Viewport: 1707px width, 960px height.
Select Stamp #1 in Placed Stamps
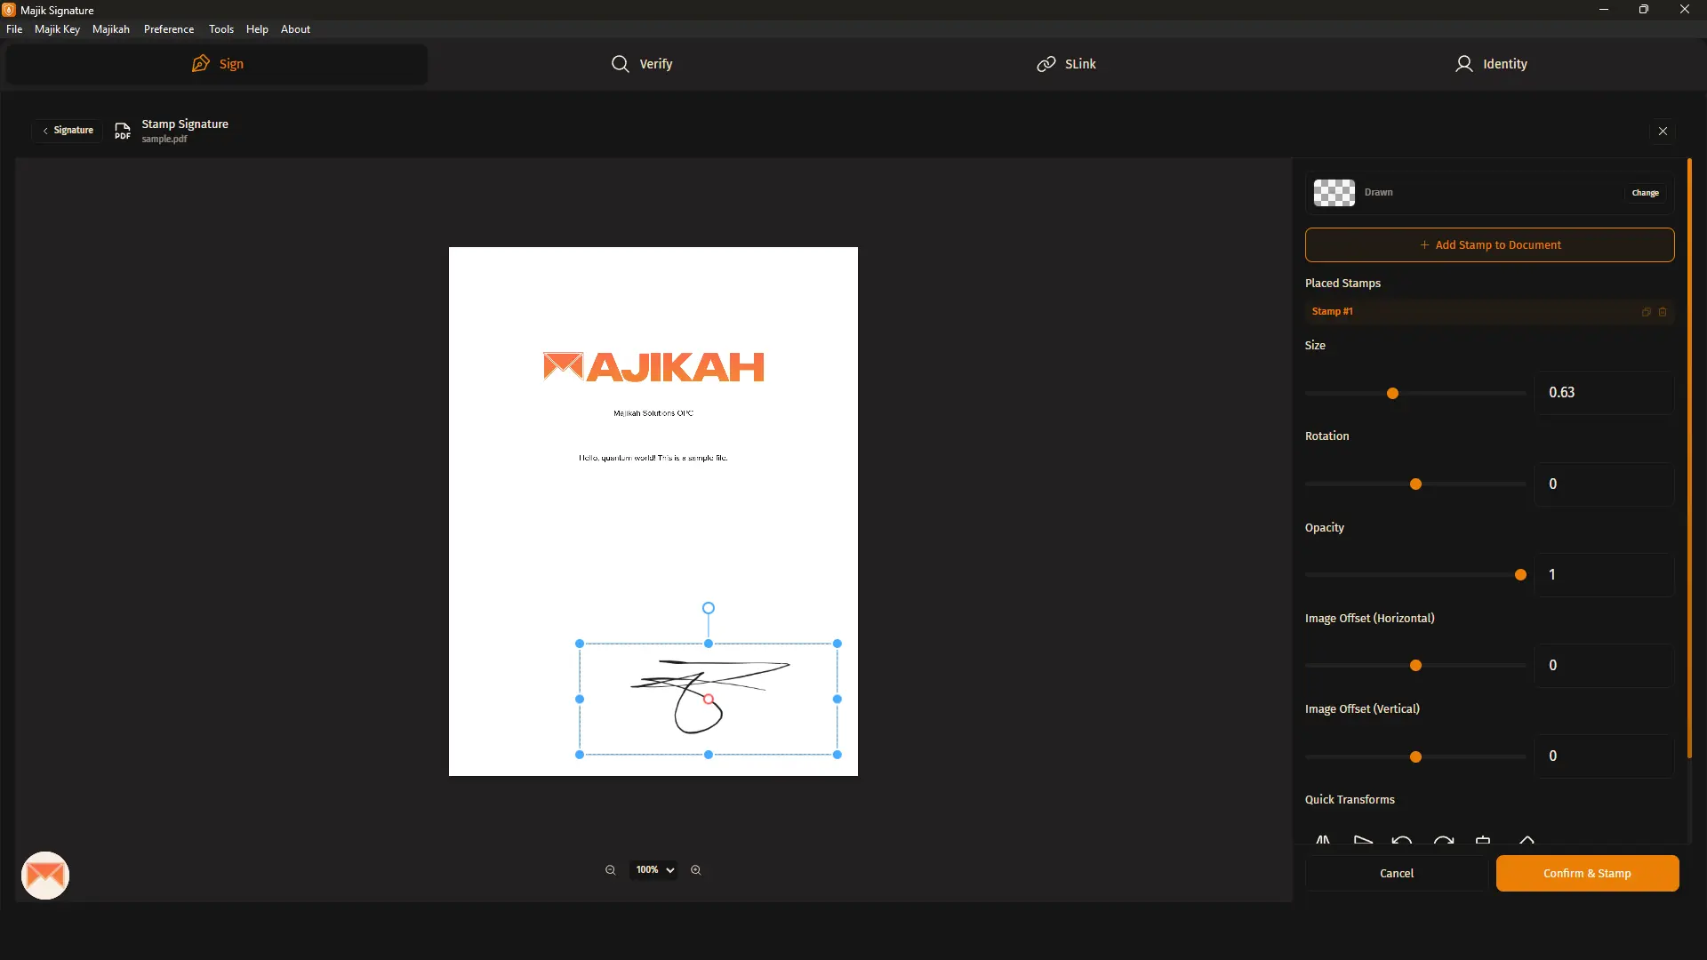tap(1489, 312)
